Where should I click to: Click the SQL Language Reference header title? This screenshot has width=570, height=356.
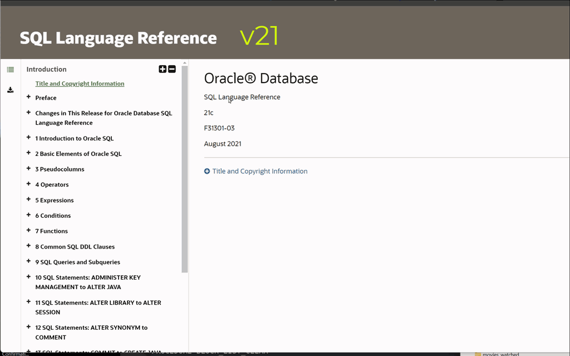click(x=118, y=38)
